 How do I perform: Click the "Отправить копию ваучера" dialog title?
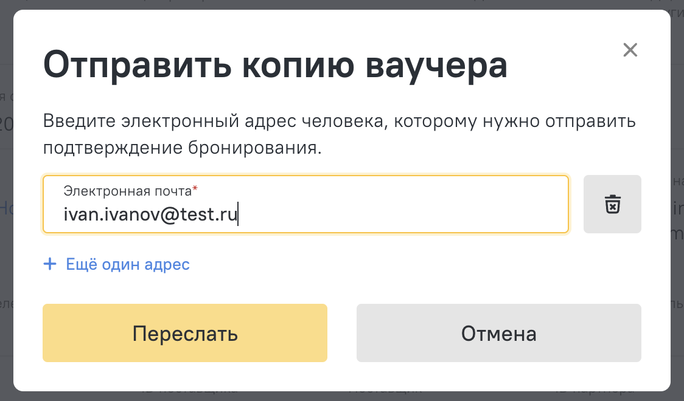275,66
